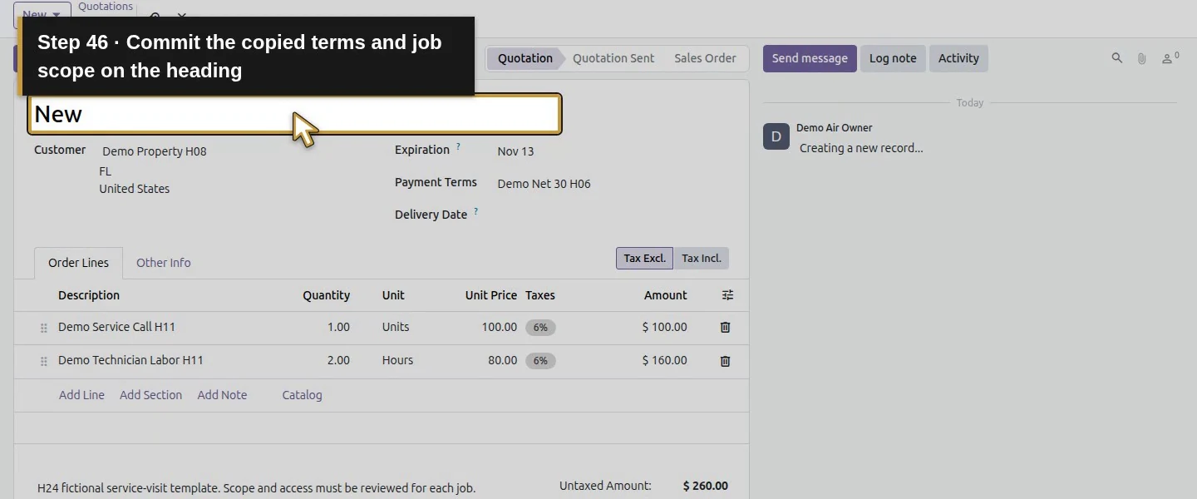The width and height of the screenshot is (1197, 499).
Task: Edit description Demo Service Call H11
Action: [117, 327]
